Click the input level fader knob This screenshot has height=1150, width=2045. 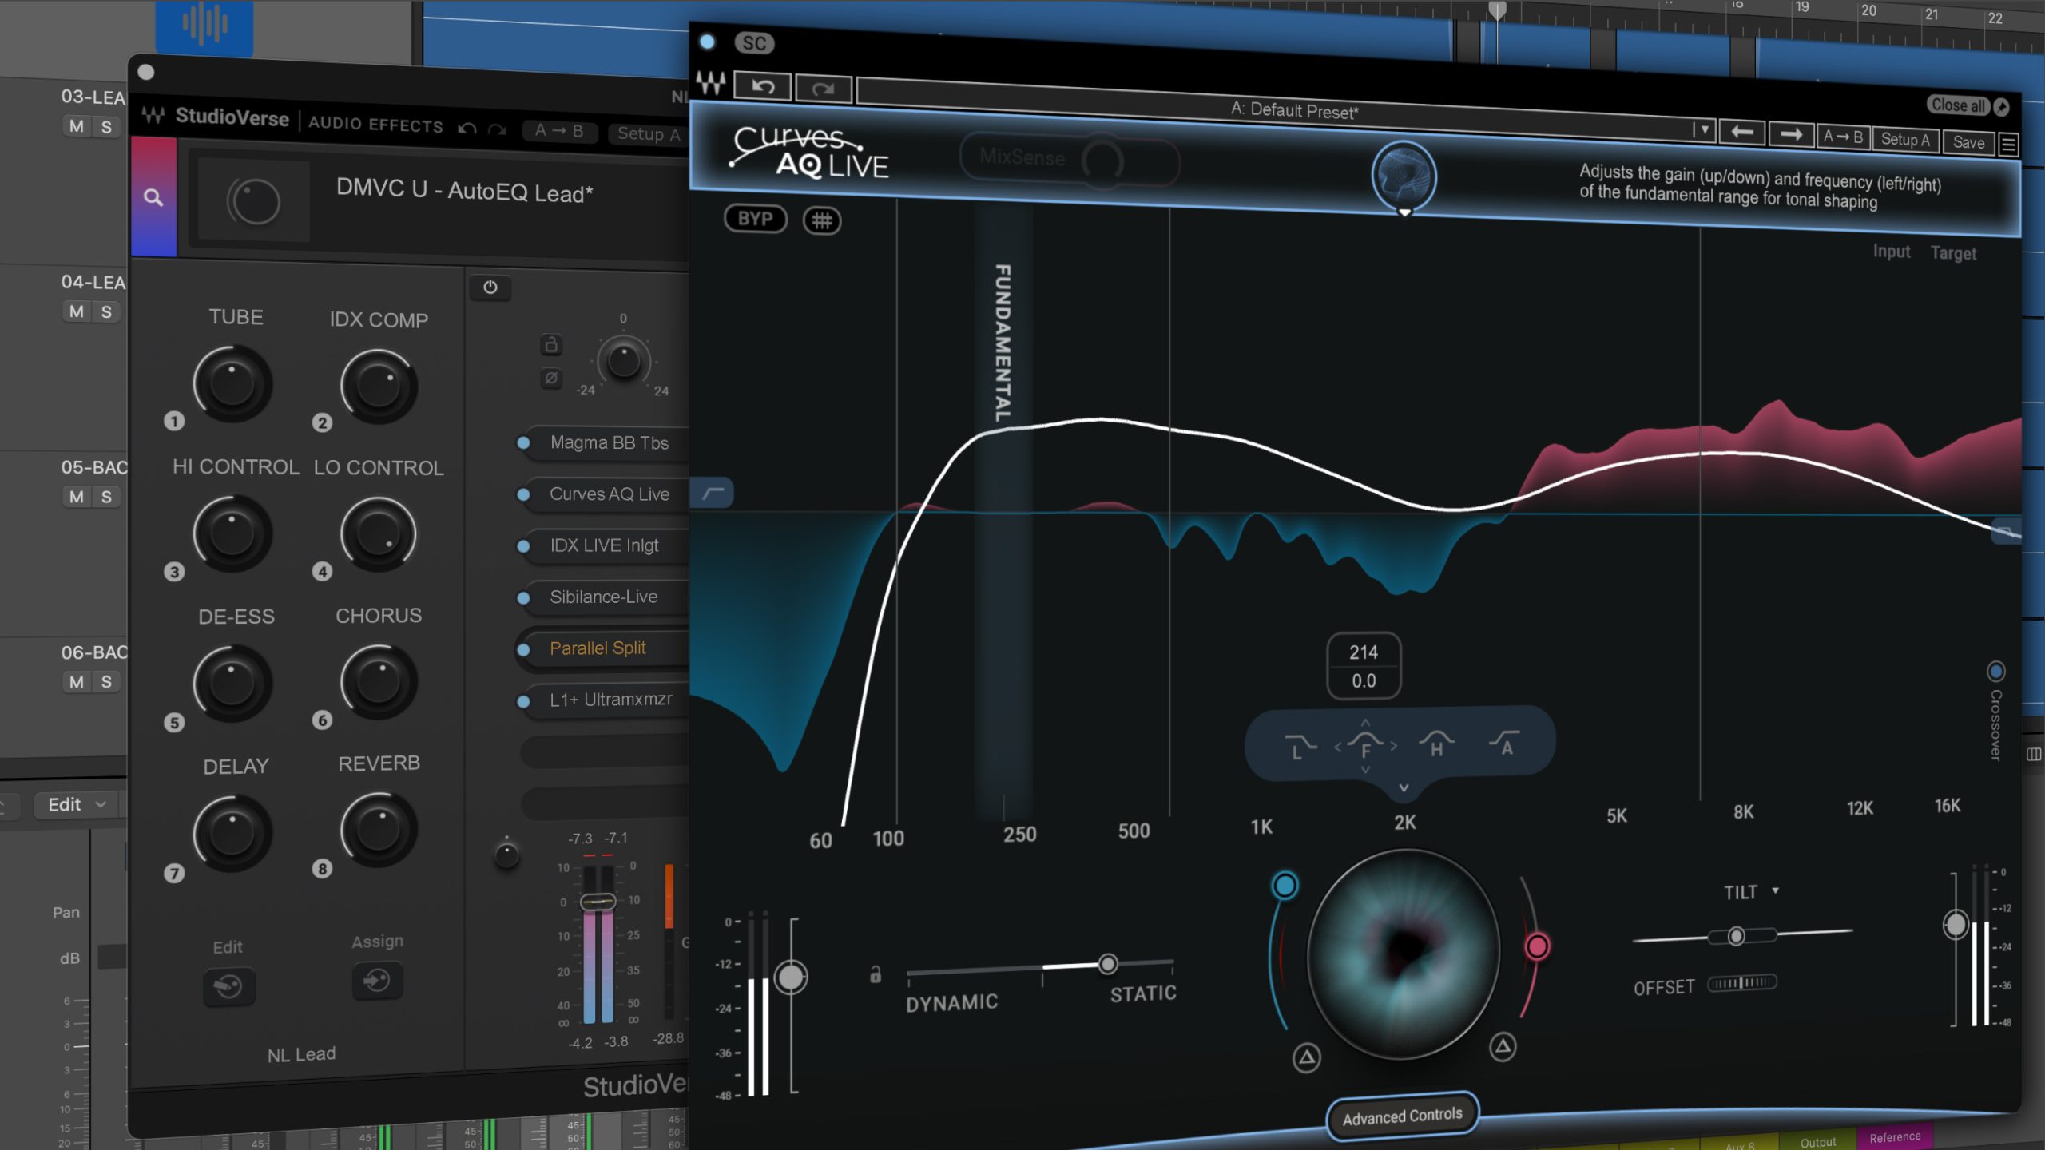click(x=791, y=977)
